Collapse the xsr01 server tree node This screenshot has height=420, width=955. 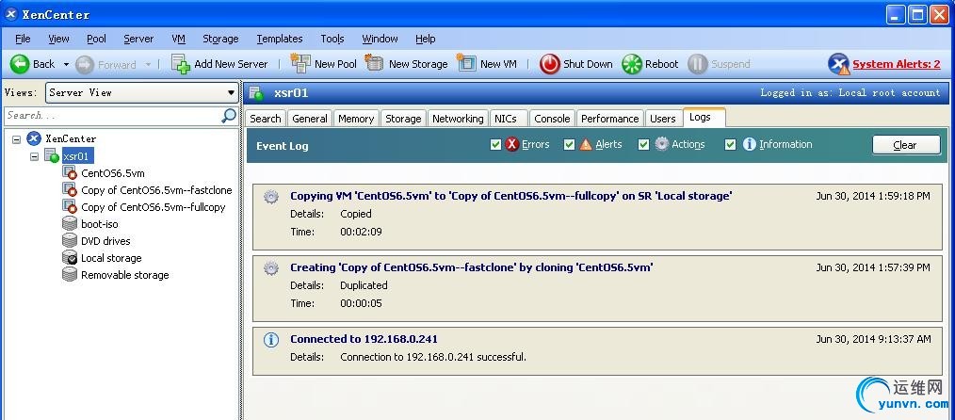pyautogui.click(x=35, y=156)
